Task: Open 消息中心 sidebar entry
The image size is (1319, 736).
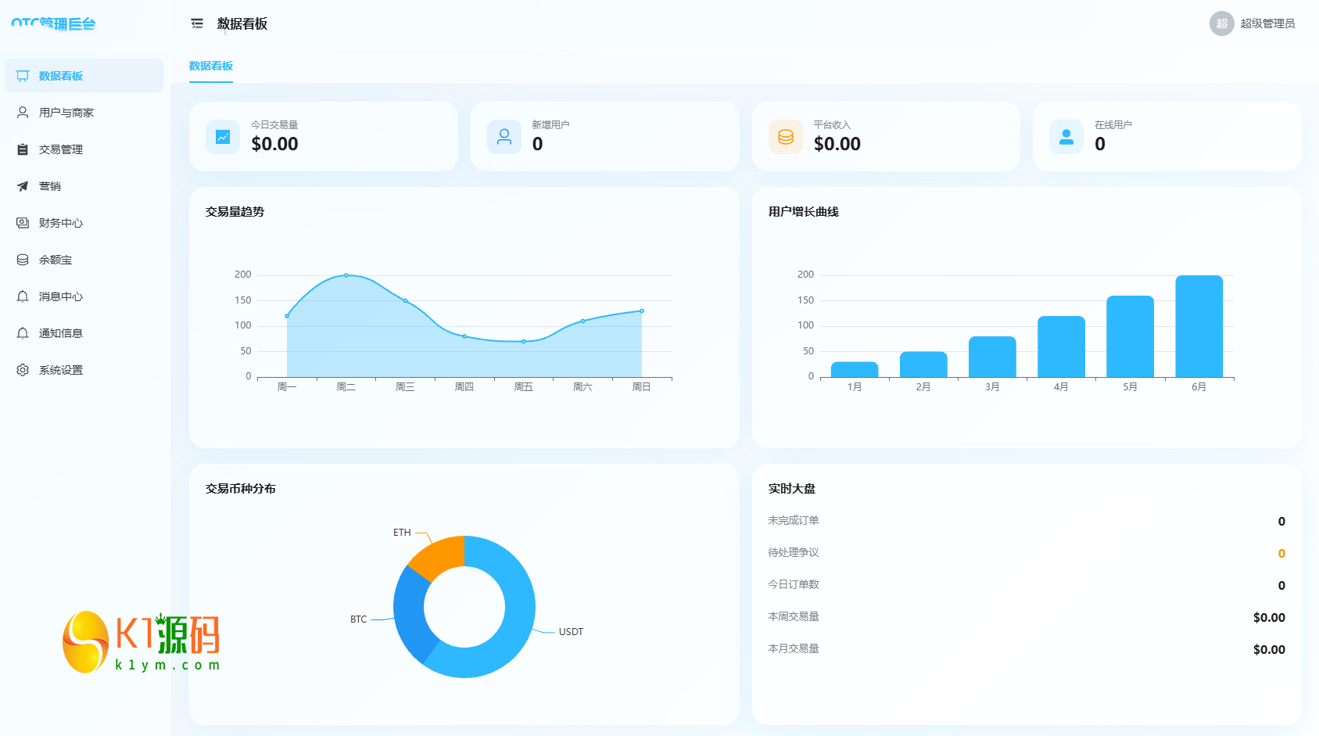Action: pyautogui.click(x=84, y=296)
